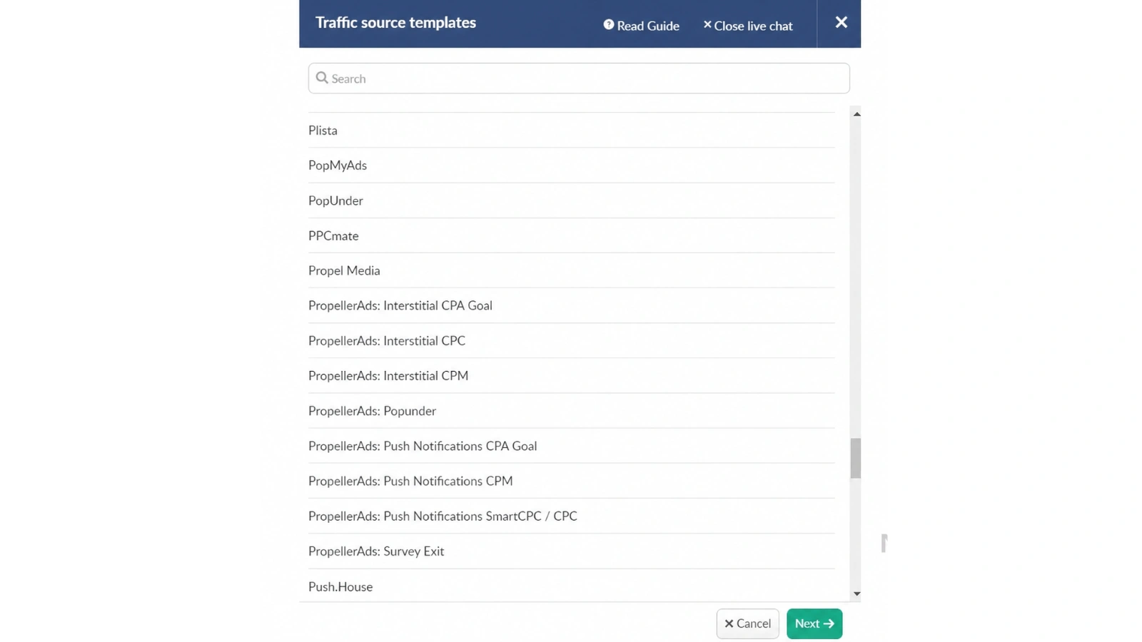Click the scrollbar down arrow

click(x=856, y=593)
